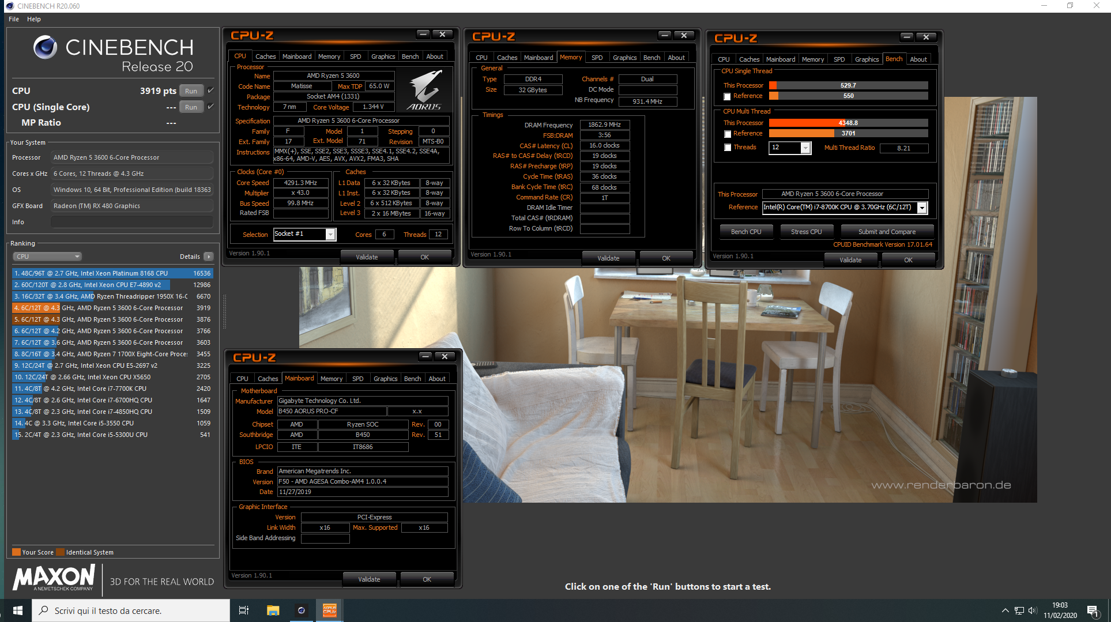This screenshot has height=622, width=1111.
Task: Click multi thread Reference score bar
Action: (848, 133)
